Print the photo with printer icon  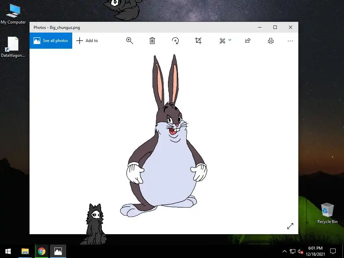pos(271,41)
